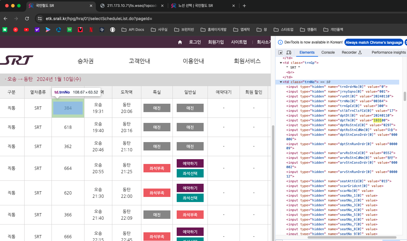The width and height of the screenshot is (407, 241).
Task: Open the Microsoft Edge bookmark icon
Action: tap(59, 30)
